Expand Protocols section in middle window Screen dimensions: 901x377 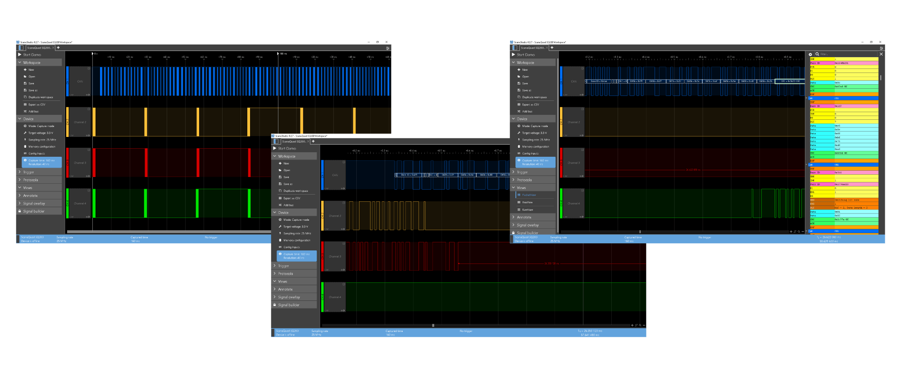[285, 273]
